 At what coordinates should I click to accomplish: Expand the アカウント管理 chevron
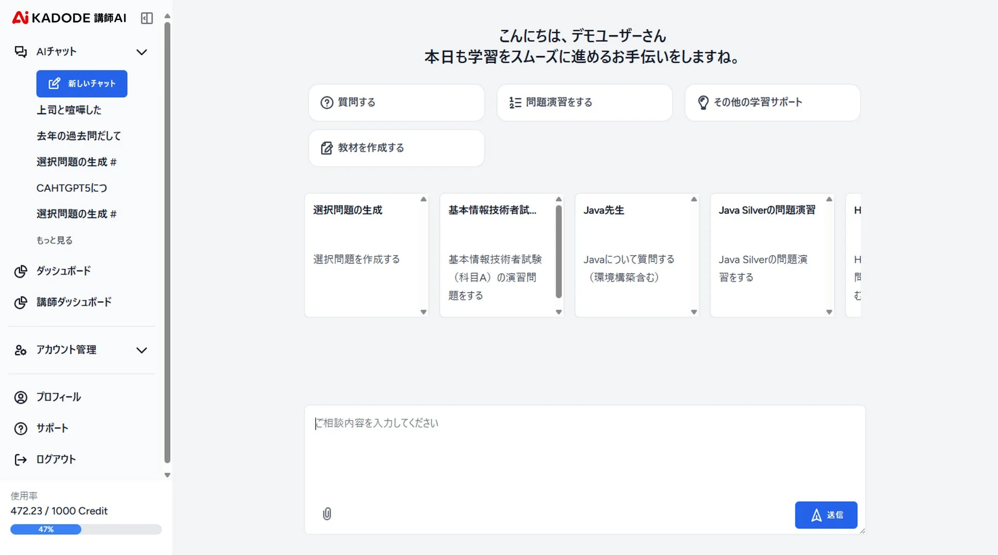click(x=142, y=350)
